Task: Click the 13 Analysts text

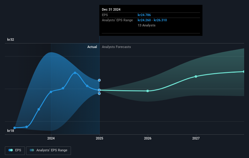Action: [146, 25]
